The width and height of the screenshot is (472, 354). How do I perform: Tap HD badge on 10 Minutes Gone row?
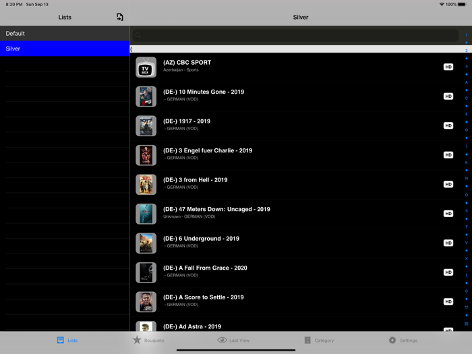click(448, 96)
